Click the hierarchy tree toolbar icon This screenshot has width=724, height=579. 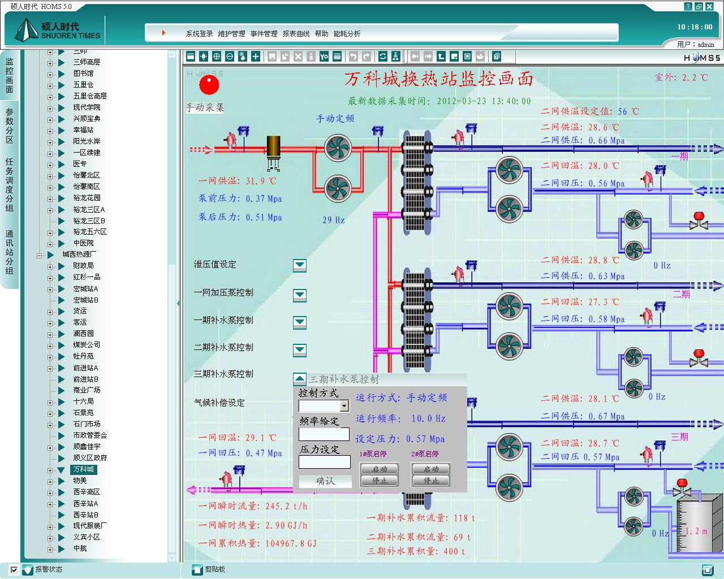pyautogui.click(x=395, y=56)
